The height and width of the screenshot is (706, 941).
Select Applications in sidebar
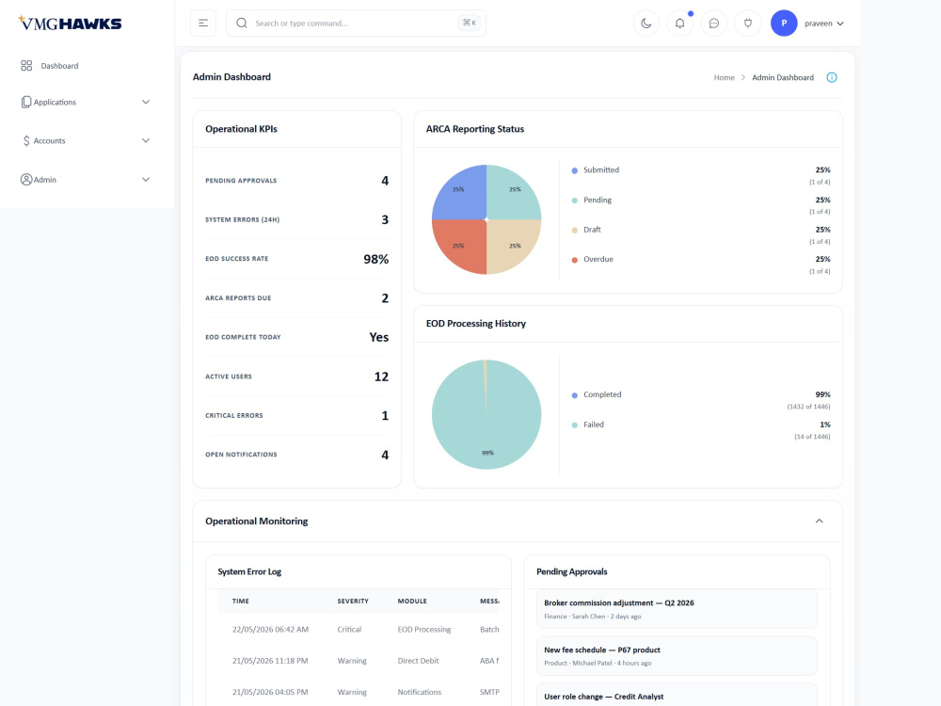55,102
